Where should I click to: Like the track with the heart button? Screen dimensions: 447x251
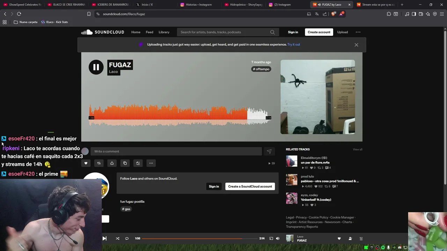[86, 163]
